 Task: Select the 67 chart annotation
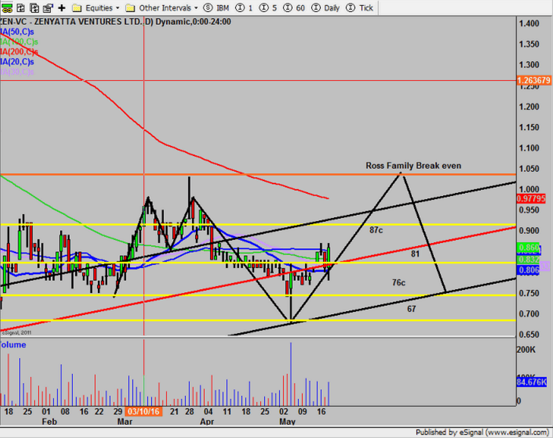point(411,309)
